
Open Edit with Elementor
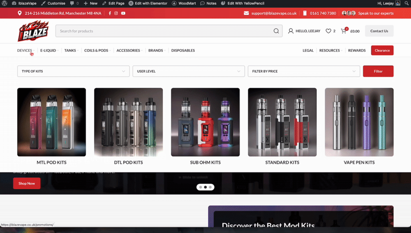(x=148, y=3)
